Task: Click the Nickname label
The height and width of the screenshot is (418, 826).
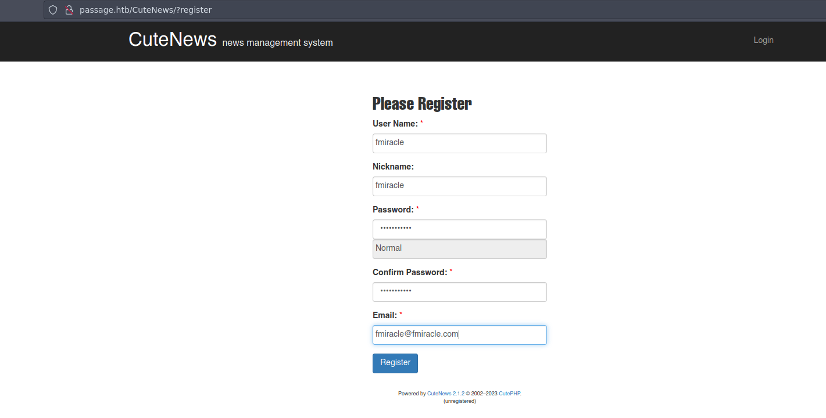Action: pos(393,167)
